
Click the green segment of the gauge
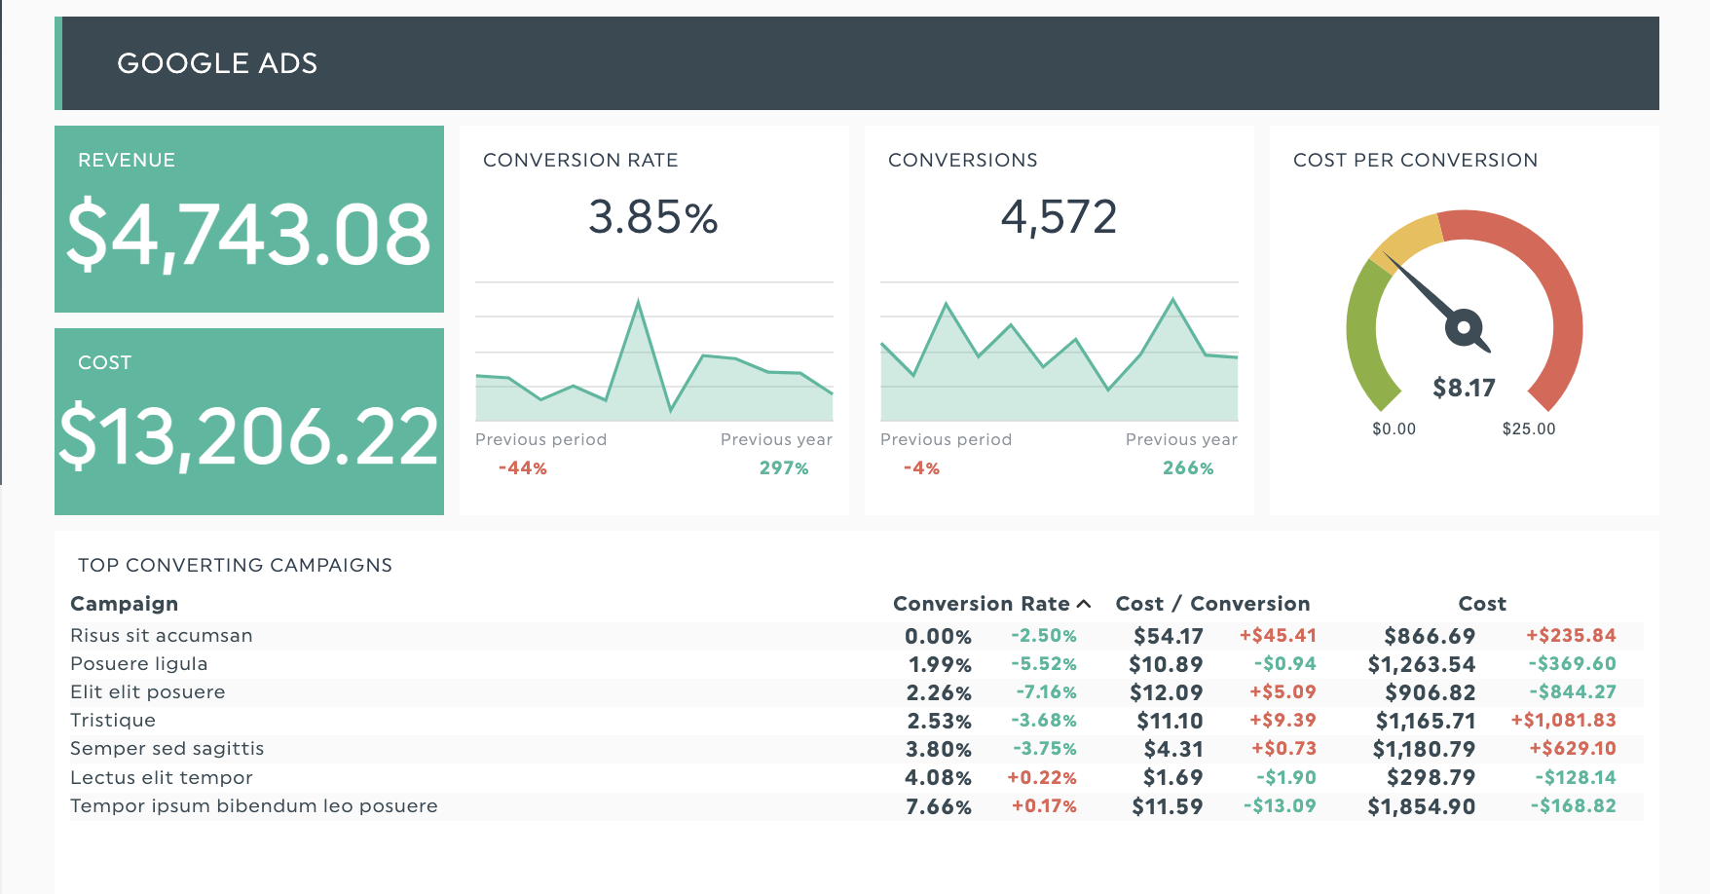[1360, 336]
